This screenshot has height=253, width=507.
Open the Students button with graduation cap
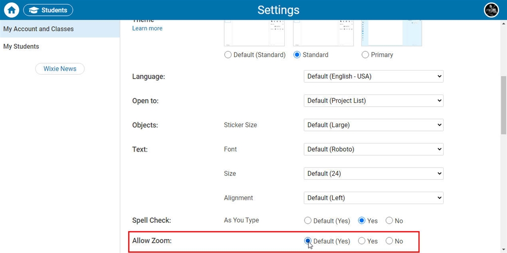[48, 10]
